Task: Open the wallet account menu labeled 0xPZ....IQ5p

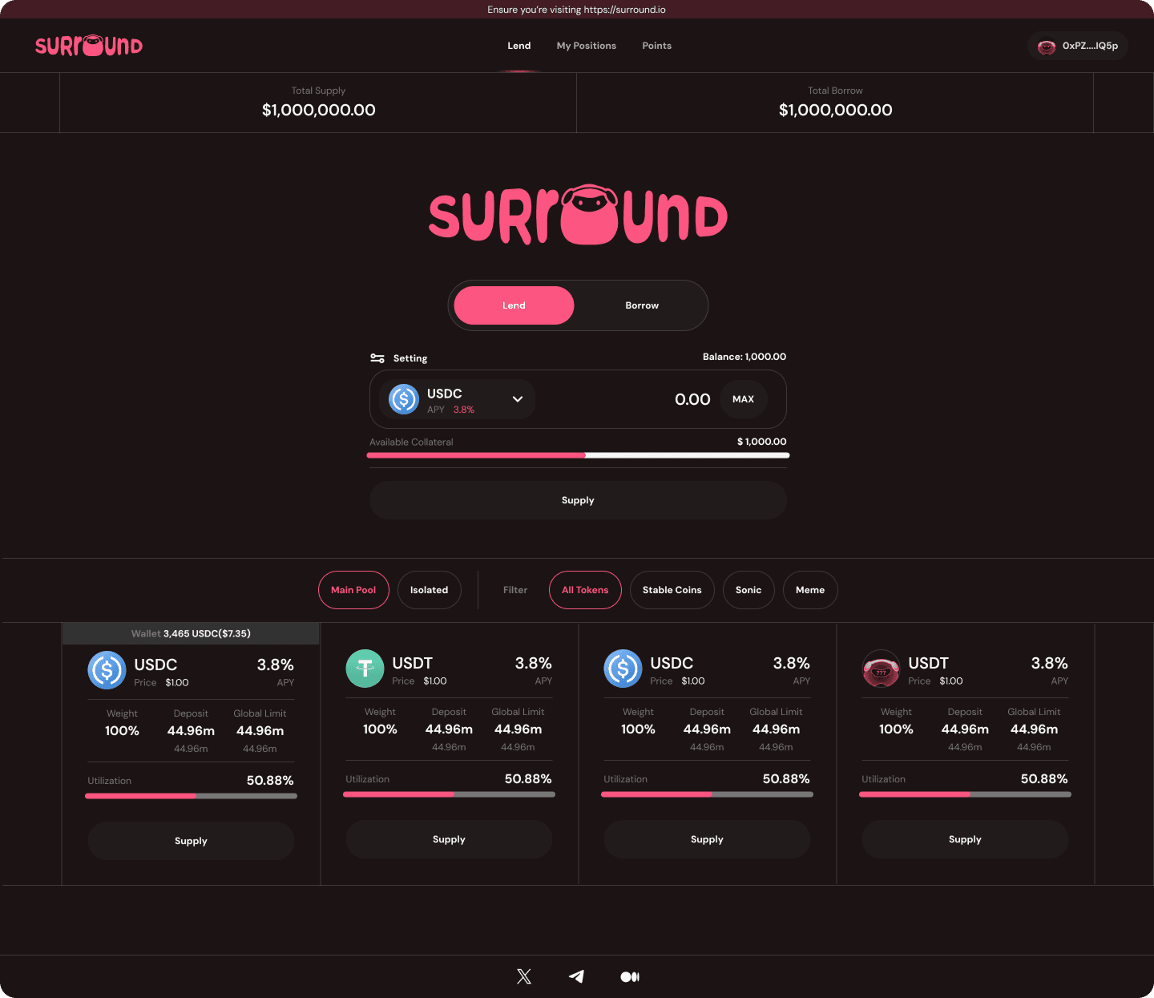Action: click(x=1077, y=46)
